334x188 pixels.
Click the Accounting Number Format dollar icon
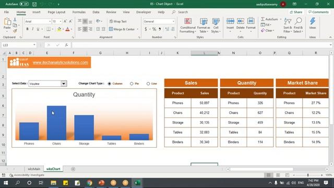point(146,29)
